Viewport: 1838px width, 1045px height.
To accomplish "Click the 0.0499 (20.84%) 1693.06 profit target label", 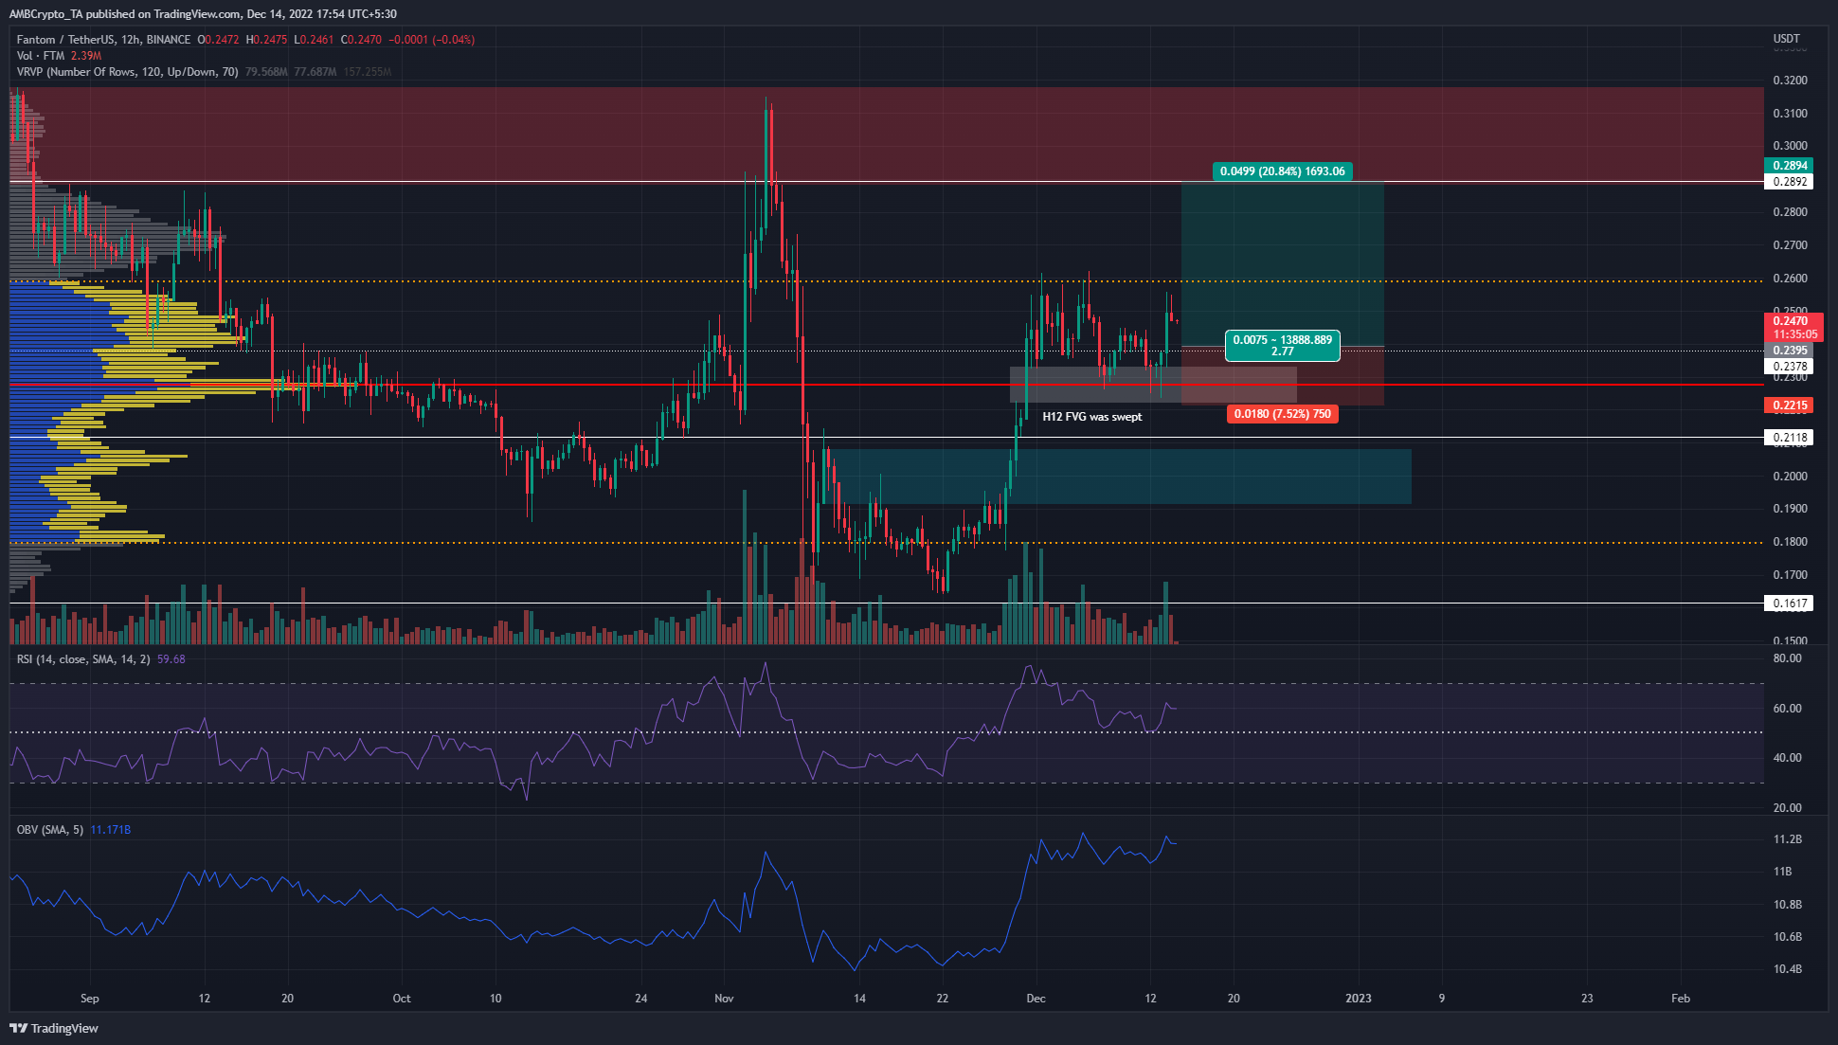I will pyautogui.click(x=1282, y=171).
